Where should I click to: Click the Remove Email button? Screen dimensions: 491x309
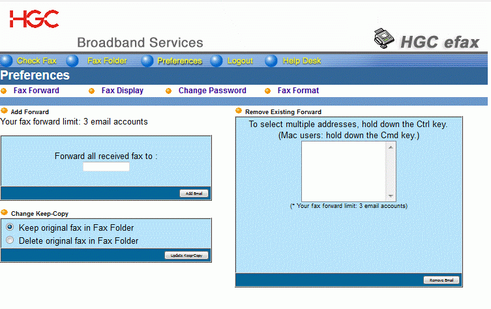point(441,280)
